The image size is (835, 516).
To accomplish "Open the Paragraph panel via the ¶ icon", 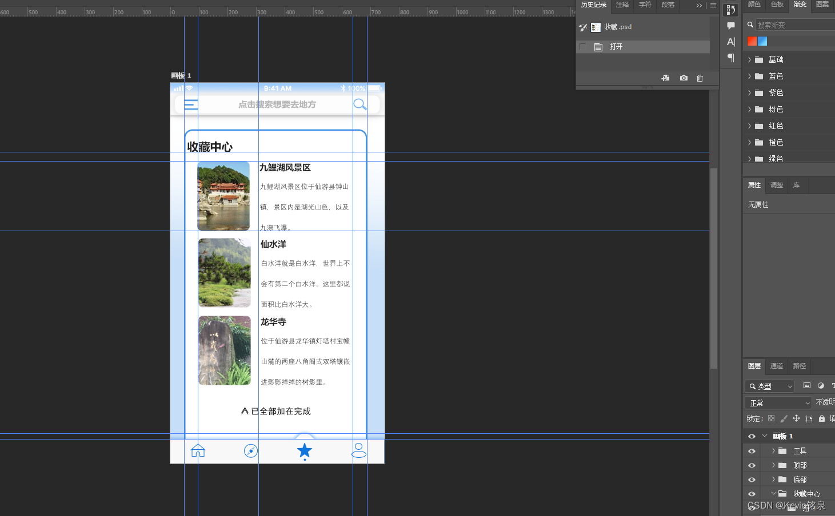I will point(730,57).
